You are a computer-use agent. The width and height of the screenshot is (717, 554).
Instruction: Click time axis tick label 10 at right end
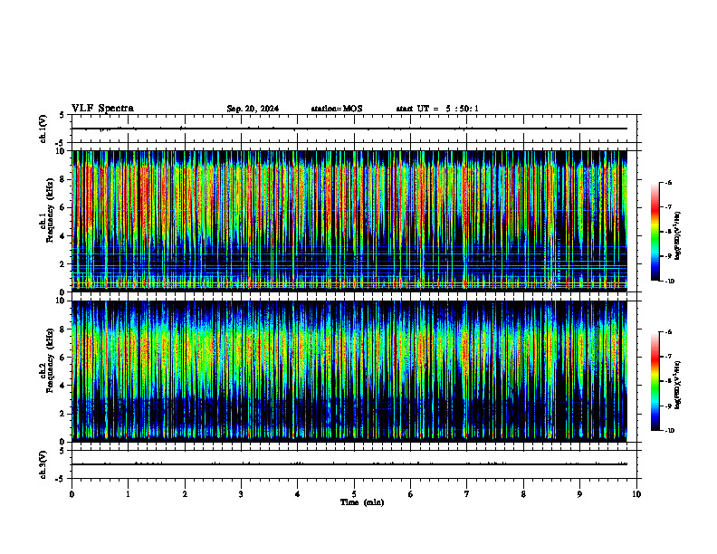click(636, 494)
